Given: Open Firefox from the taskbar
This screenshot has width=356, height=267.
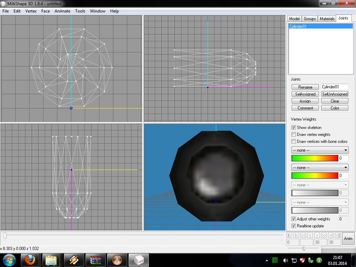Looking at the screenshot, I should point(30,260).
